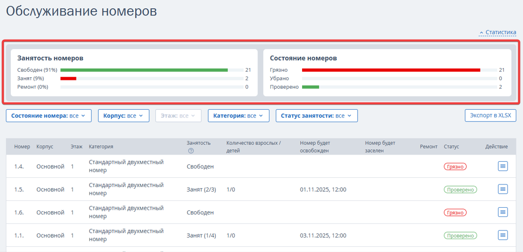Click the green Свободен occupancy bar
This screenshot has height=252, width=523.
144,70
